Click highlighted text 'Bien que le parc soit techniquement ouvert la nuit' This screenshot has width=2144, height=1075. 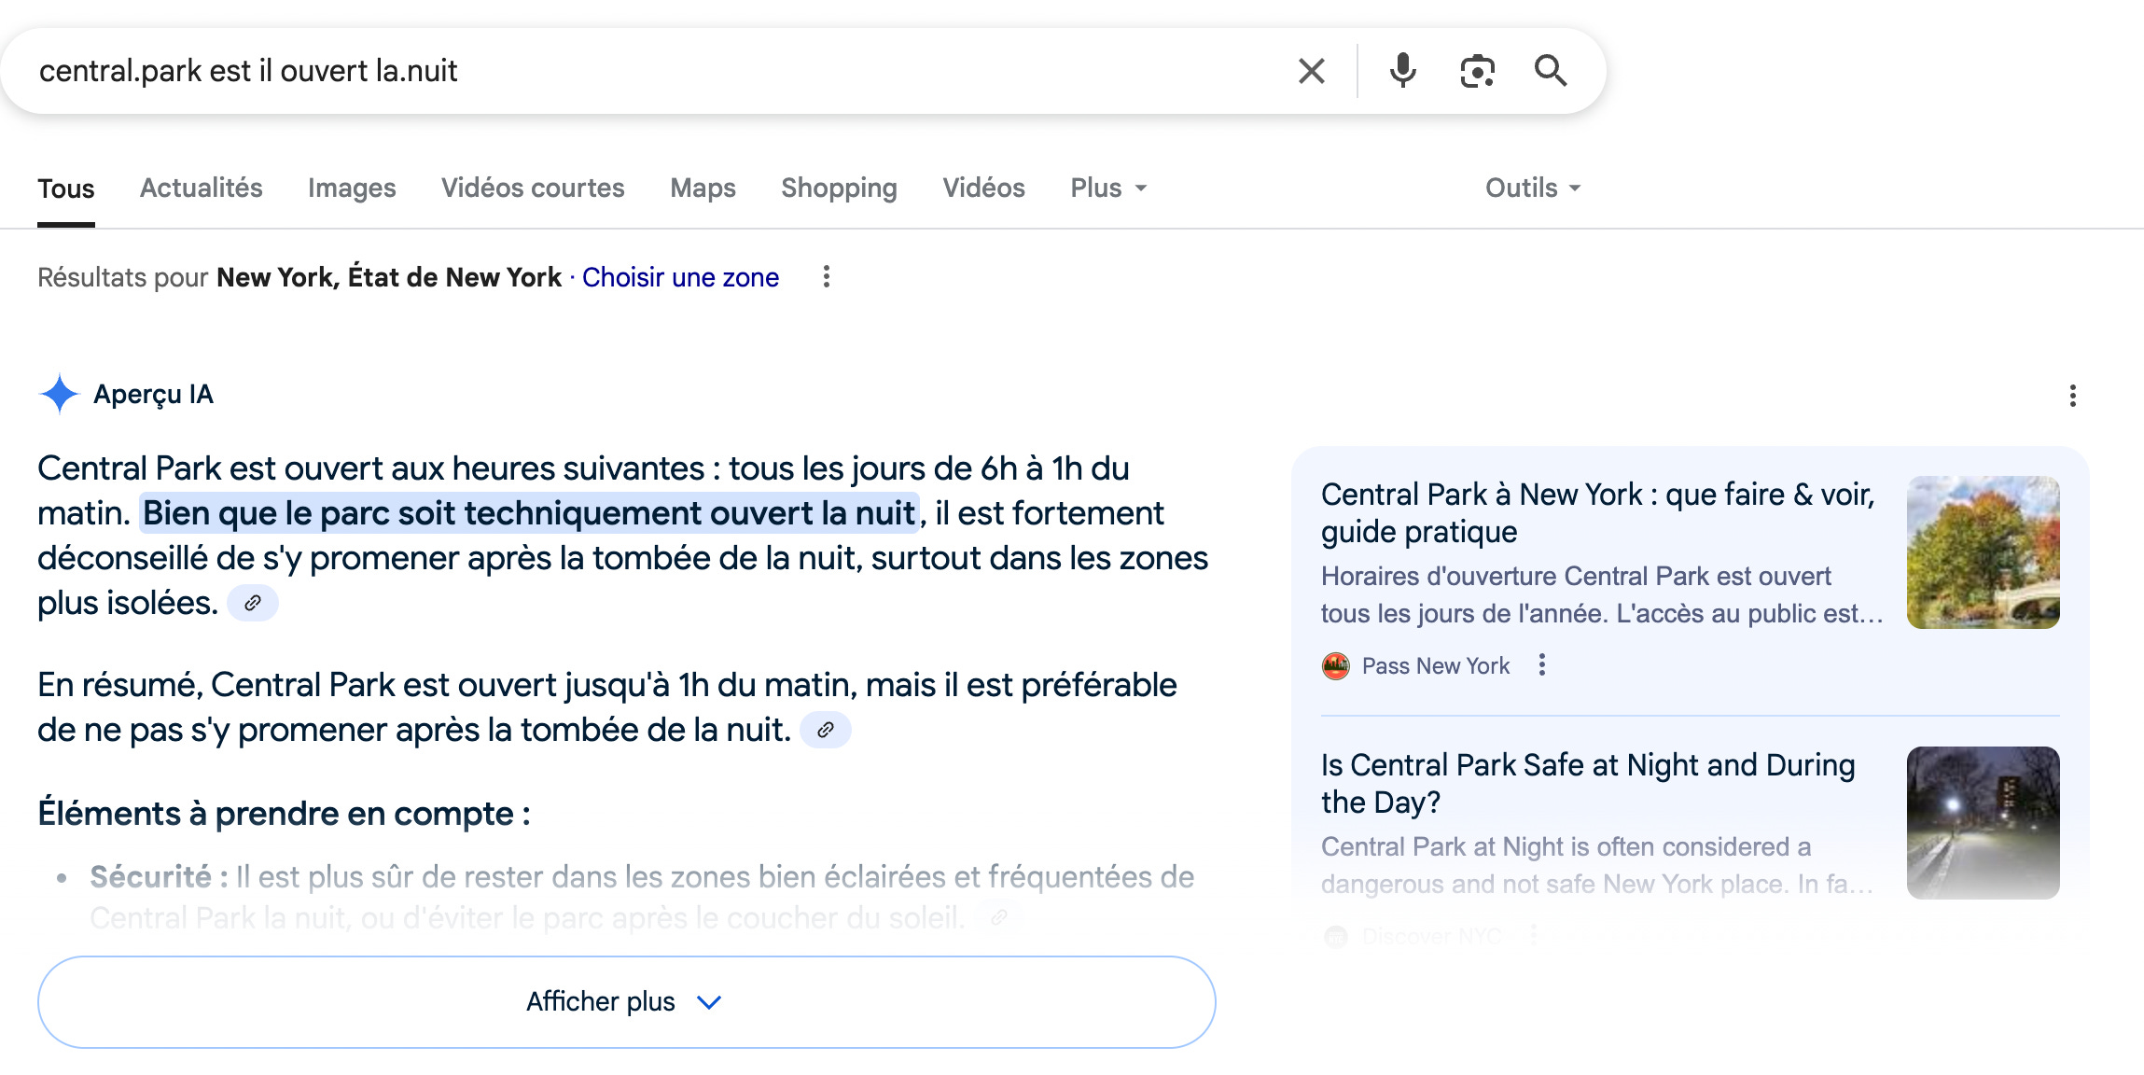(529, 513)
